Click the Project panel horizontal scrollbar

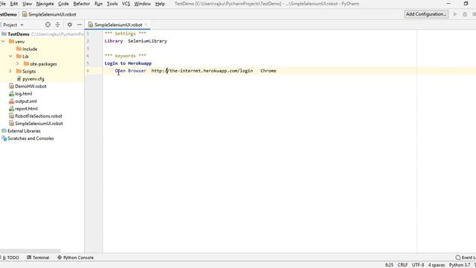coord(30,251)
